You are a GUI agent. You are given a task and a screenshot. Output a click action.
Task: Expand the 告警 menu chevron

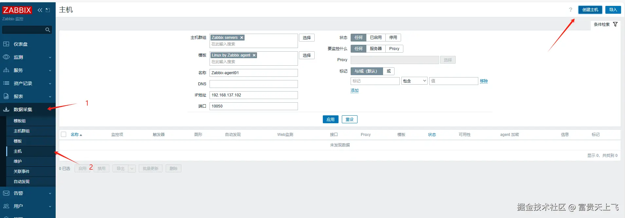[x=50, y=193]
